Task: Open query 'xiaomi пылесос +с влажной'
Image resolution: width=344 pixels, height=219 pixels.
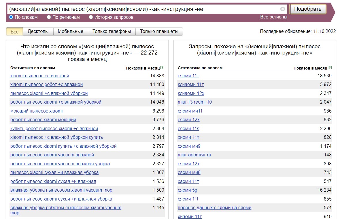Action: pyautogui.click(x=40, y=76)
